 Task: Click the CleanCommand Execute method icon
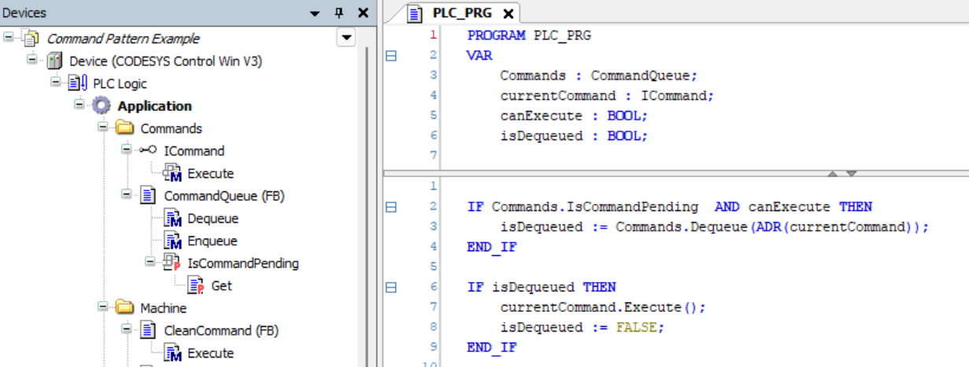click(x=172, y=353)
